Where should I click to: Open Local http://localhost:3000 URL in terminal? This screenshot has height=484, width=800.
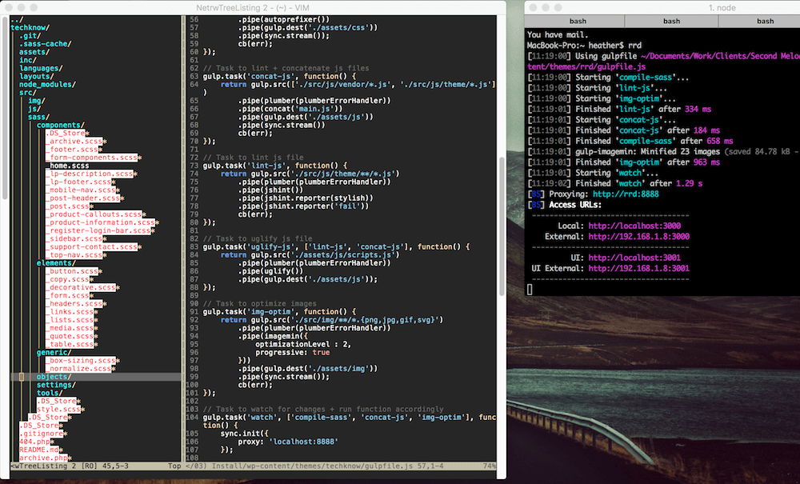pos(634,226)
